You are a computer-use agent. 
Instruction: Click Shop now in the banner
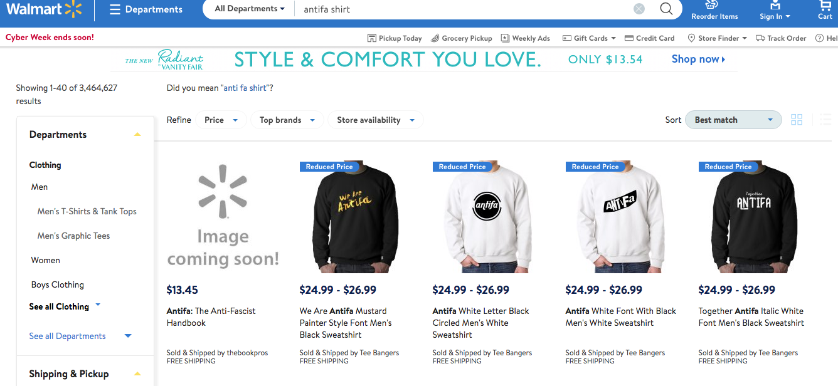698,59
